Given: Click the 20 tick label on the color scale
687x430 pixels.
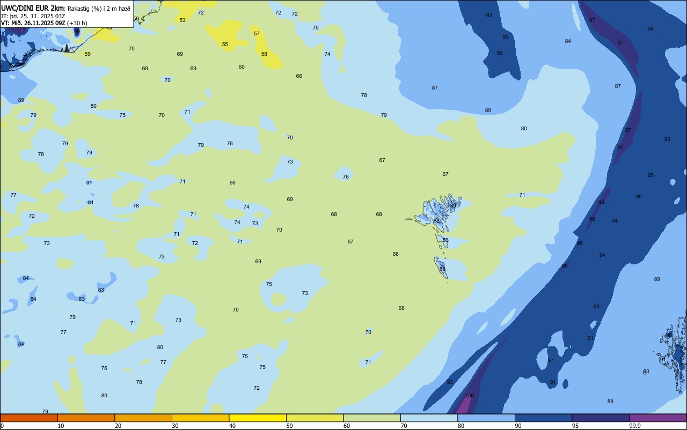Looking at the screenshot, I should click(x=118, y=426).
